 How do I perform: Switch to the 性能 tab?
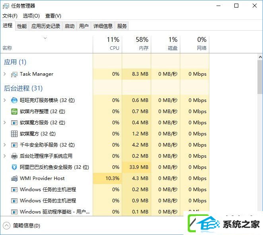pyautogui.click(x=22, y=26)
